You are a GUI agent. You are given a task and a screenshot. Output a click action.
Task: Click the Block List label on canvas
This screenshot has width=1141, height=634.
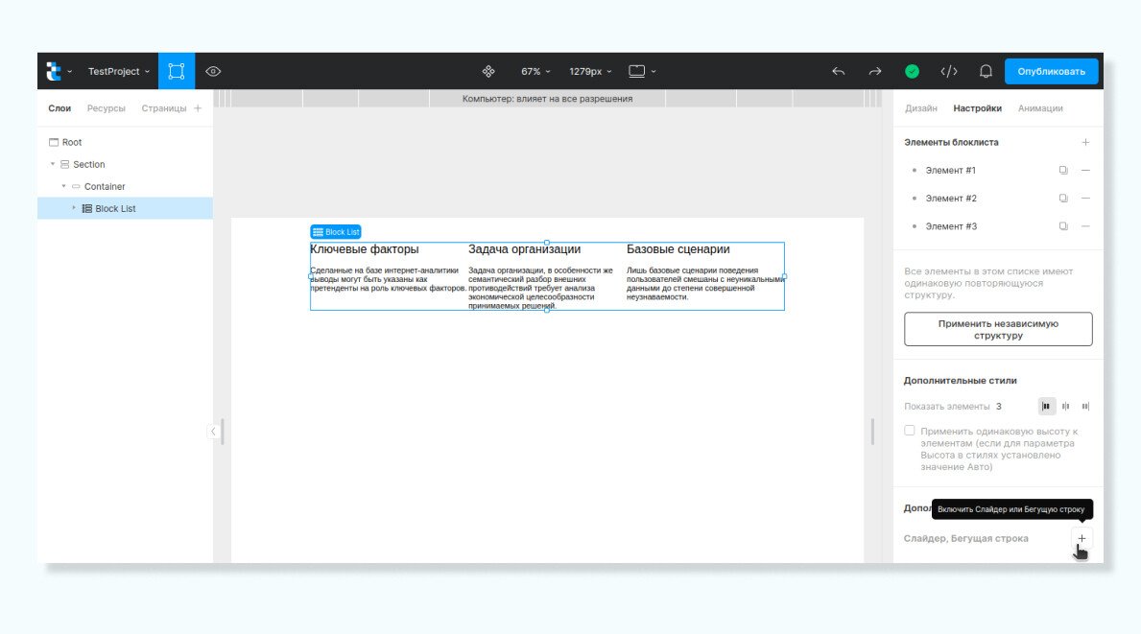point(336,232)
